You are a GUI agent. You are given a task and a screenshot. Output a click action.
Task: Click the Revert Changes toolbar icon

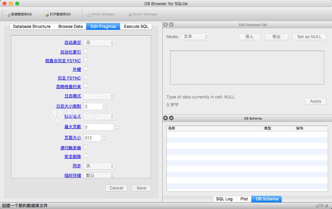tap(129, 14)
